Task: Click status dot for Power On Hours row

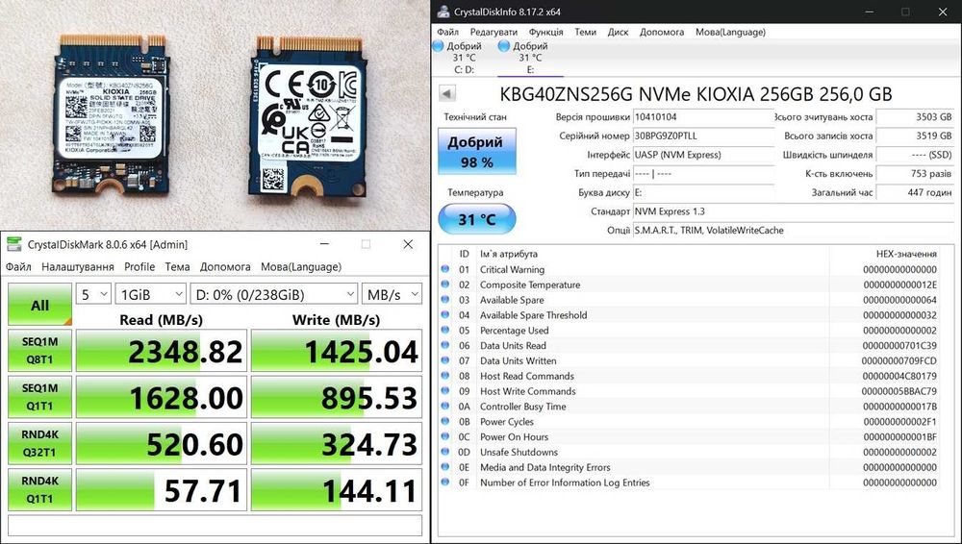Action: [445, 436]
